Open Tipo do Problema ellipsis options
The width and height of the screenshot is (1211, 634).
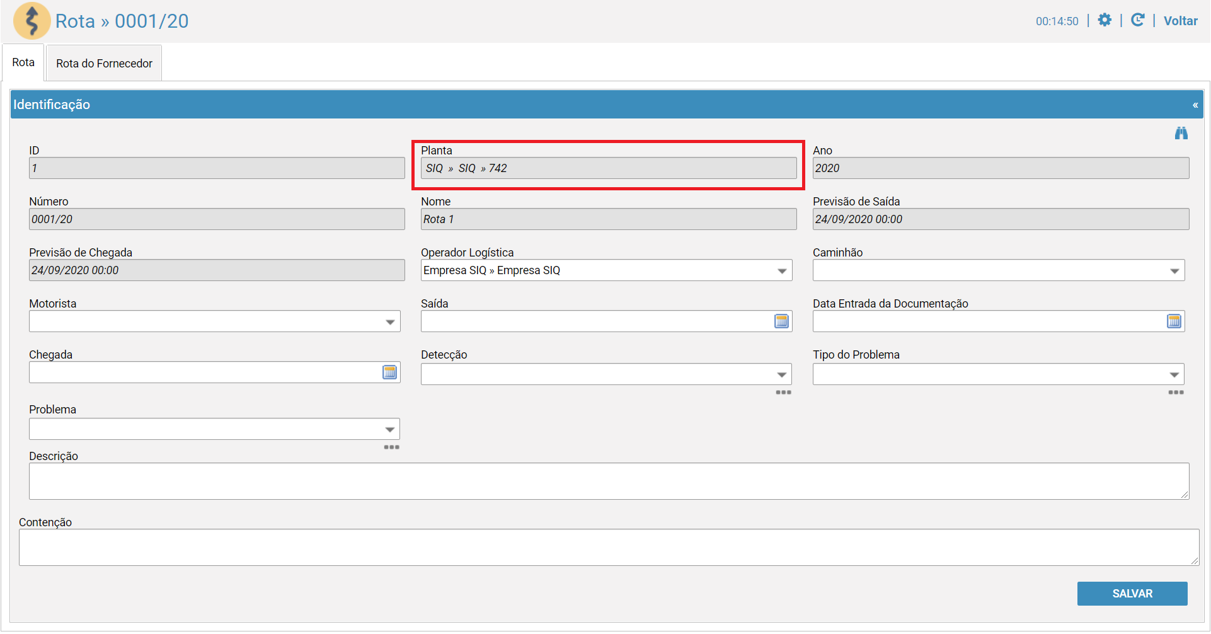point(1176,392)
